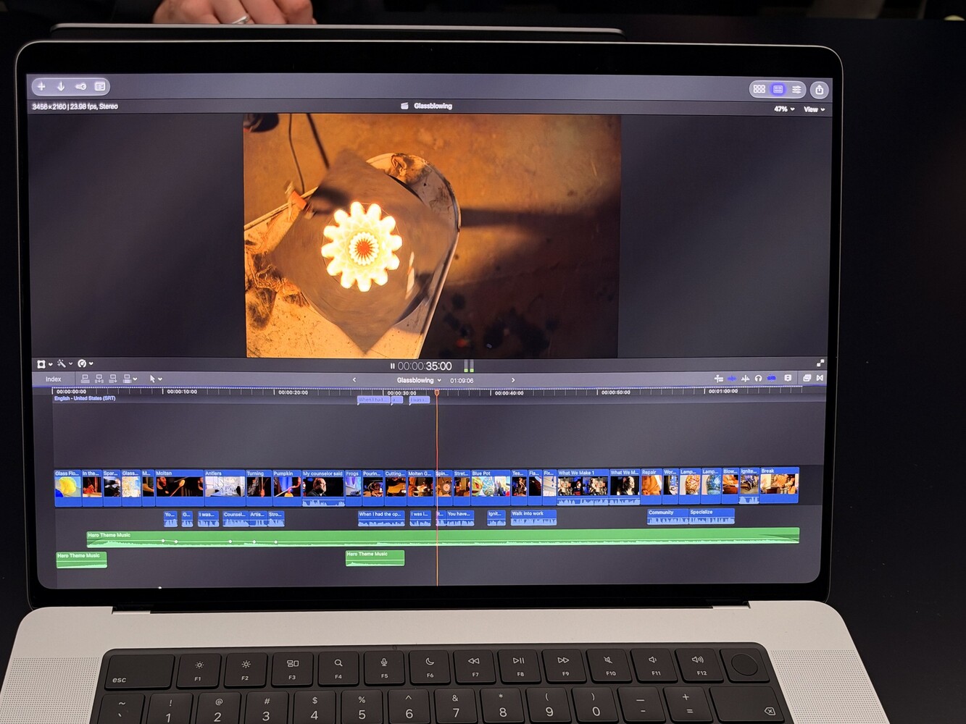Image resolution: width=966 pixels, height=724 pixels.
Task: Select the Molten clip in the timeline
Action: 179,487
